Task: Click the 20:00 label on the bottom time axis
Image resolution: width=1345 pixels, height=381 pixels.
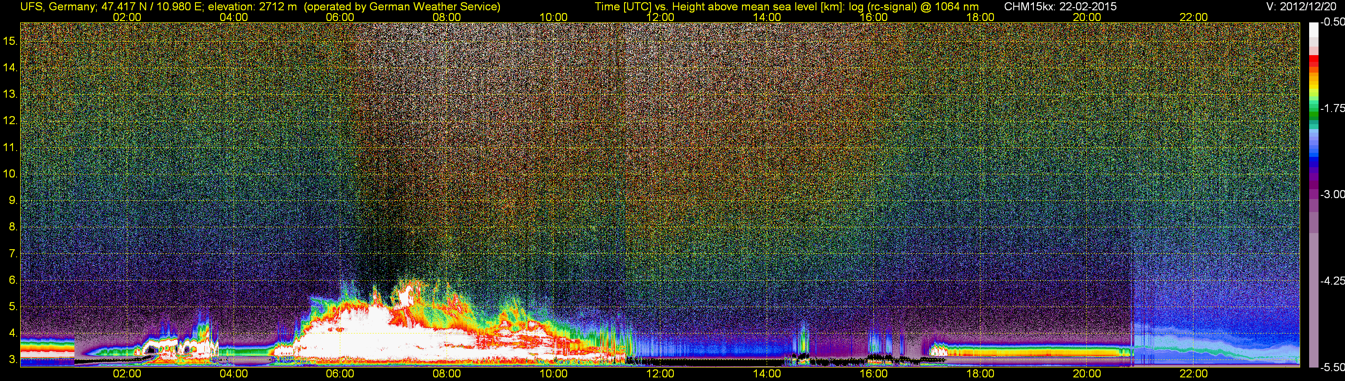Action: click(x=1087, y=374)
